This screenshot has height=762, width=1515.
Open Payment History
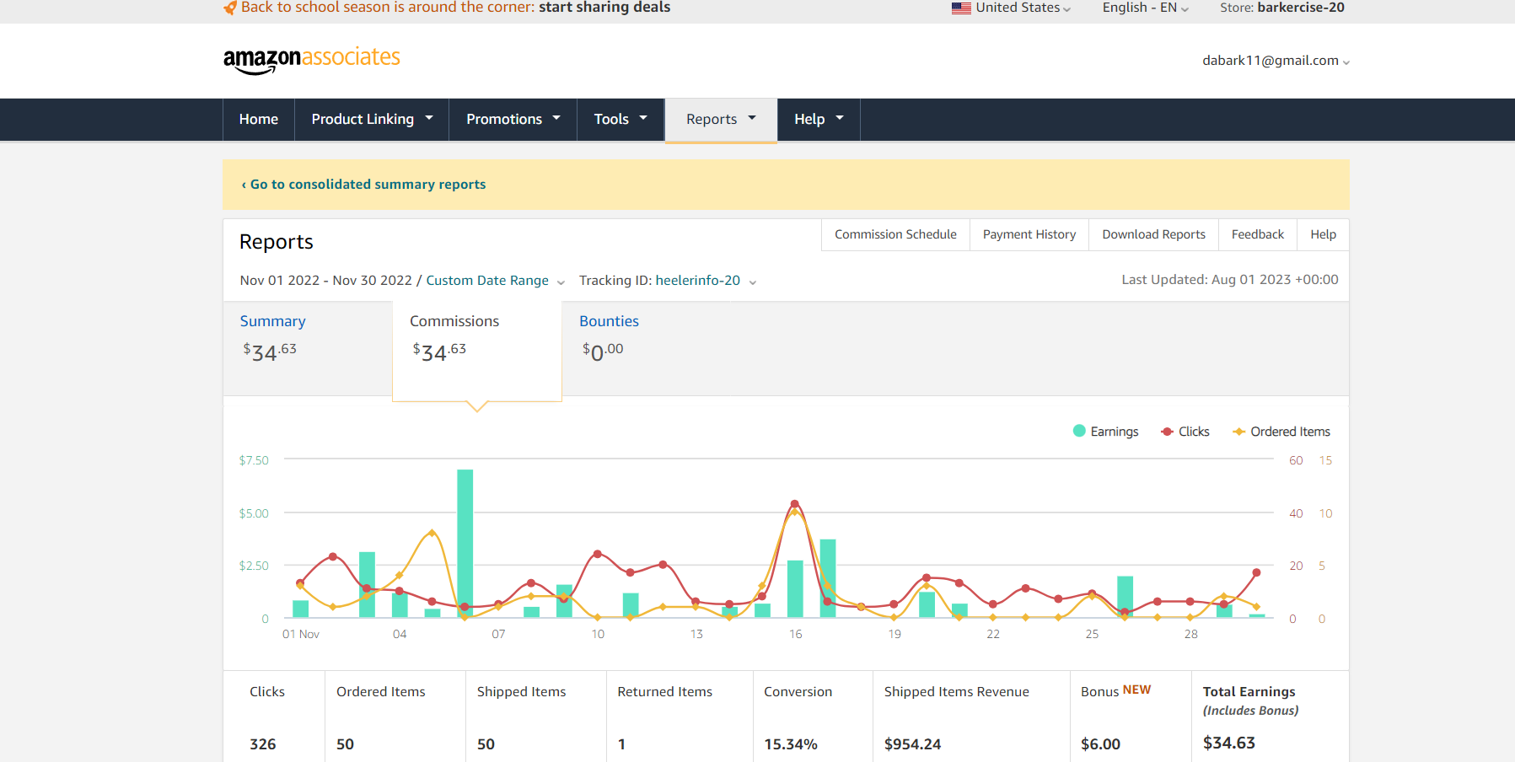pyautogui.click(x=1029, y=234)
